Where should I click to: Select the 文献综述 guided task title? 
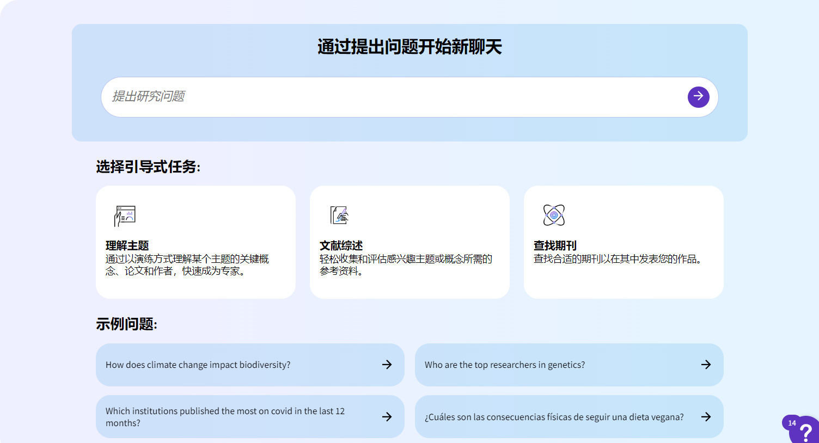(341, 245)
